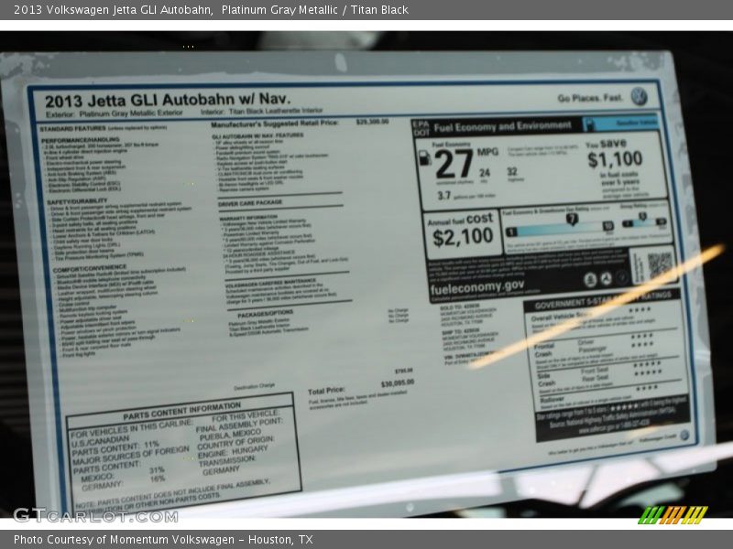
Task: Click the You Save $1,100 figure
Action: 616,158
